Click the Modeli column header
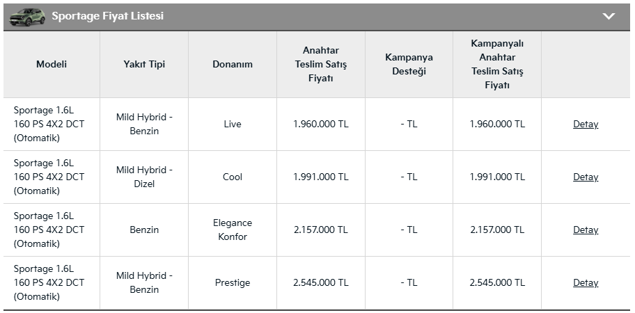 click(x=52, y=65)
